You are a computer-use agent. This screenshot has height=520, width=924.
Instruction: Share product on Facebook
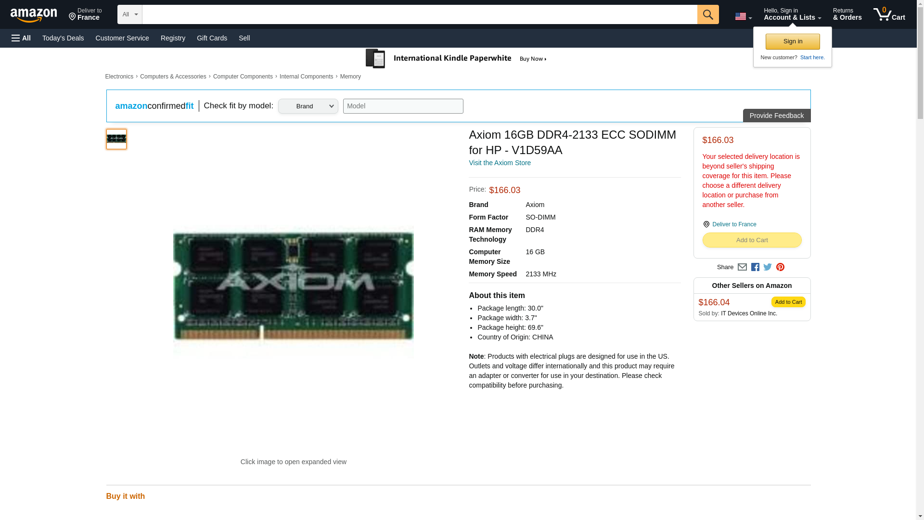755,267
